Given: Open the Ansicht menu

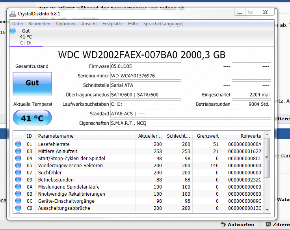Looking at the screenshot, I should 89,24.
